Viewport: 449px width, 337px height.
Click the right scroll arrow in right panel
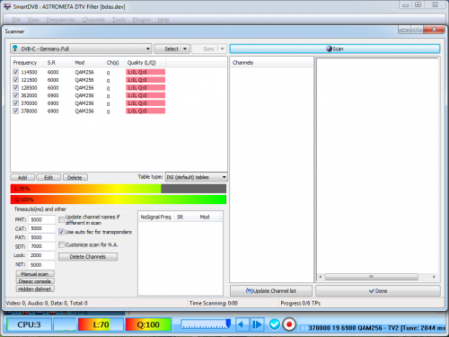(x=434, y=277)
